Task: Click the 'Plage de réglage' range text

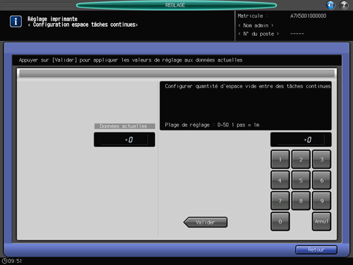Action: pyautogui.click(x=212, y=125)
